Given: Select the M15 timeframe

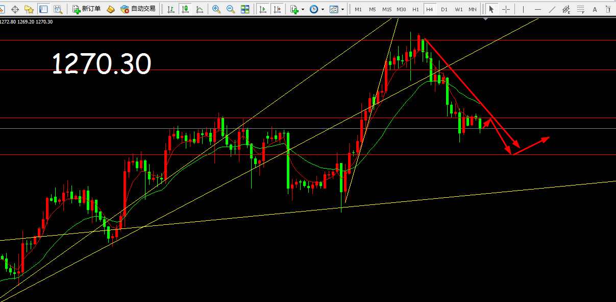Looking at the screenshot, I should click(387, 9).
